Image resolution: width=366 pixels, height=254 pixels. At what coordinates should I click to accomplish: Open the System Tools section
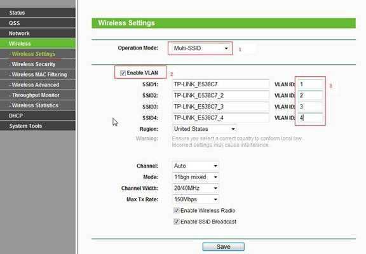tap(37, 126)
